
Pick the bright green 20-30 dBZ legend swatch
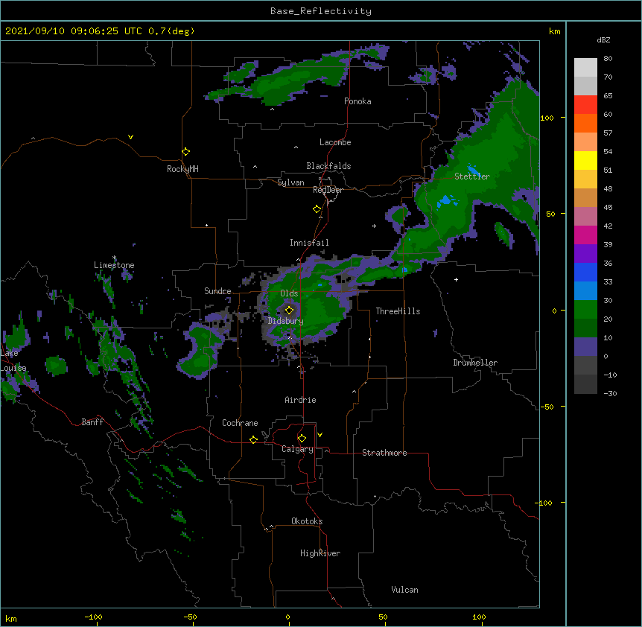tap(585, 310)
